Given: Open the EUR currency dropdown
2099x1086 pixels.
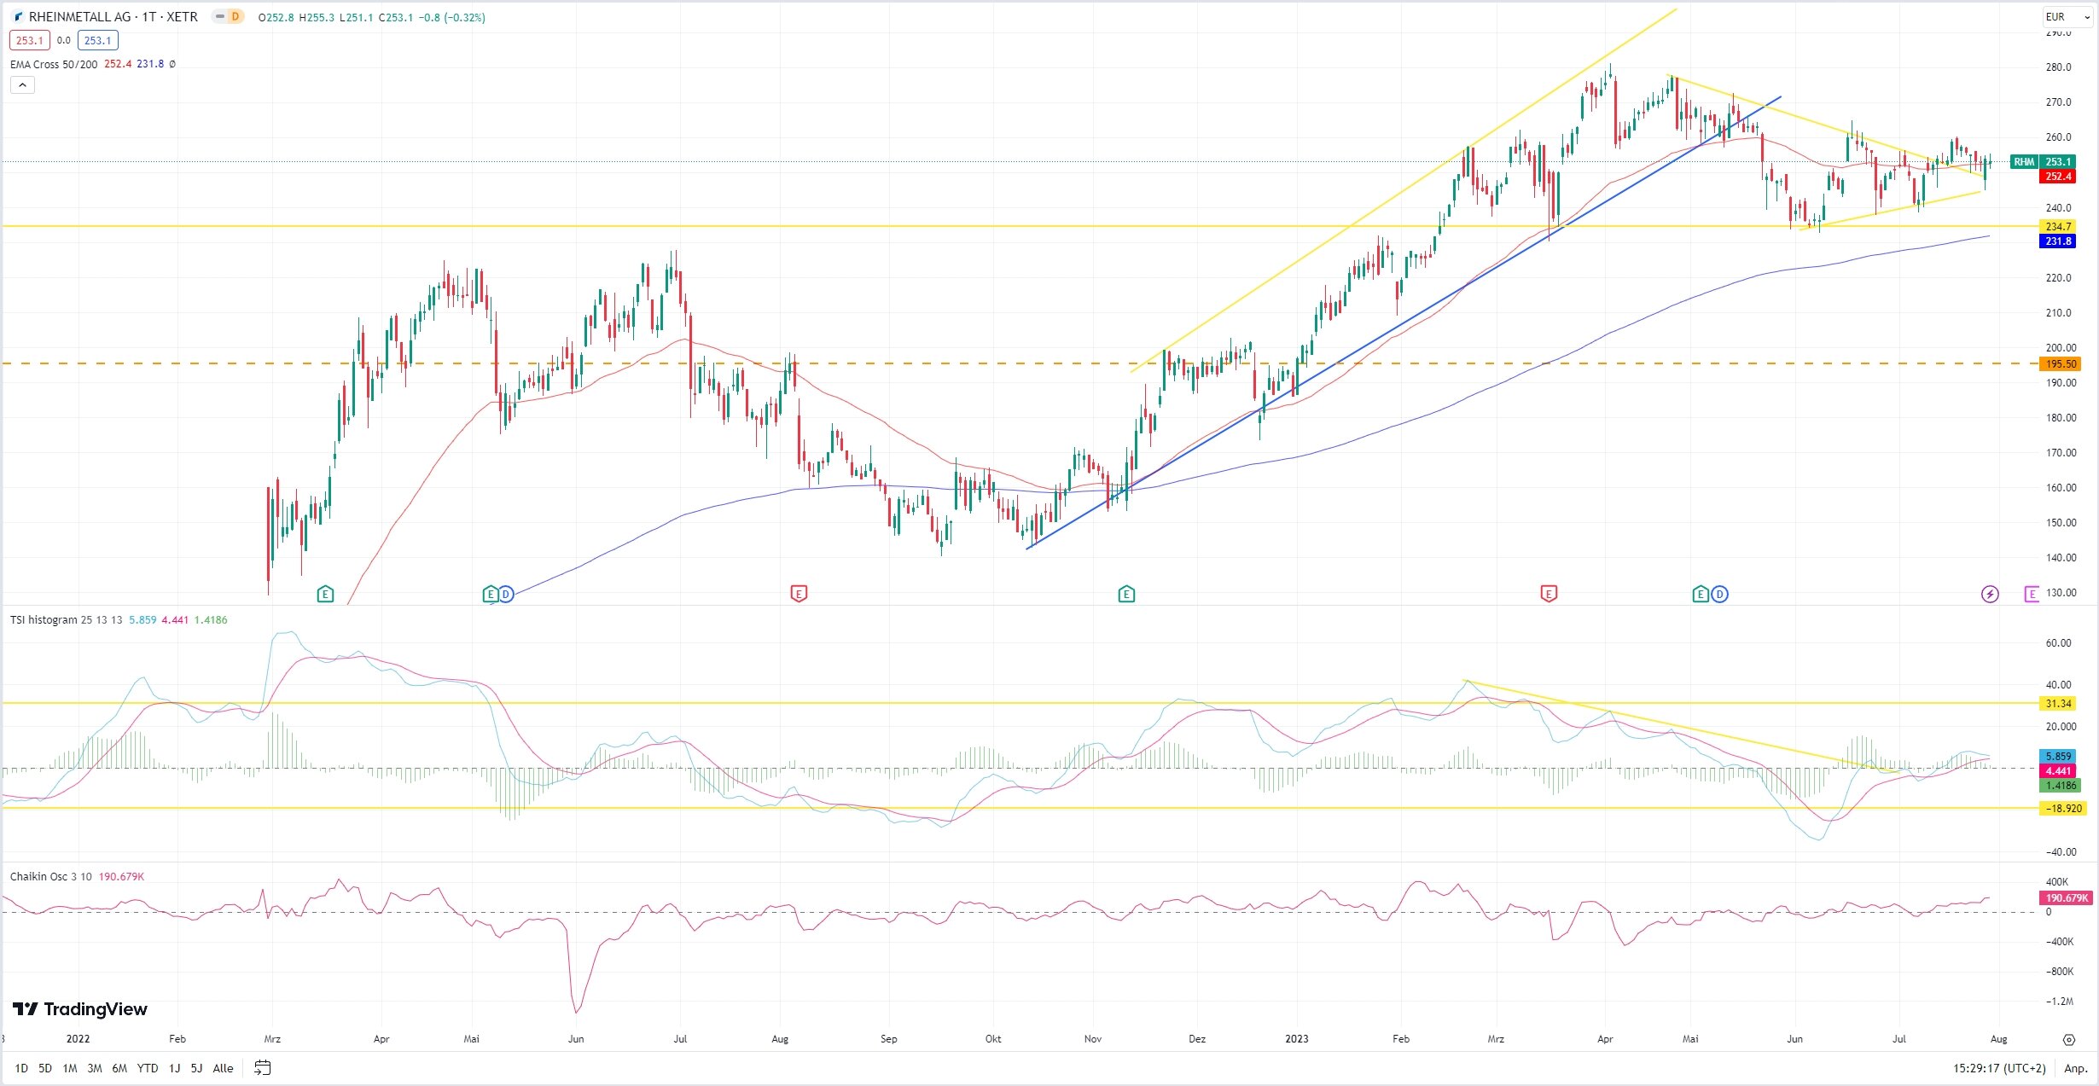Looking at the screenshot, I should click(x=2067, y=17).
